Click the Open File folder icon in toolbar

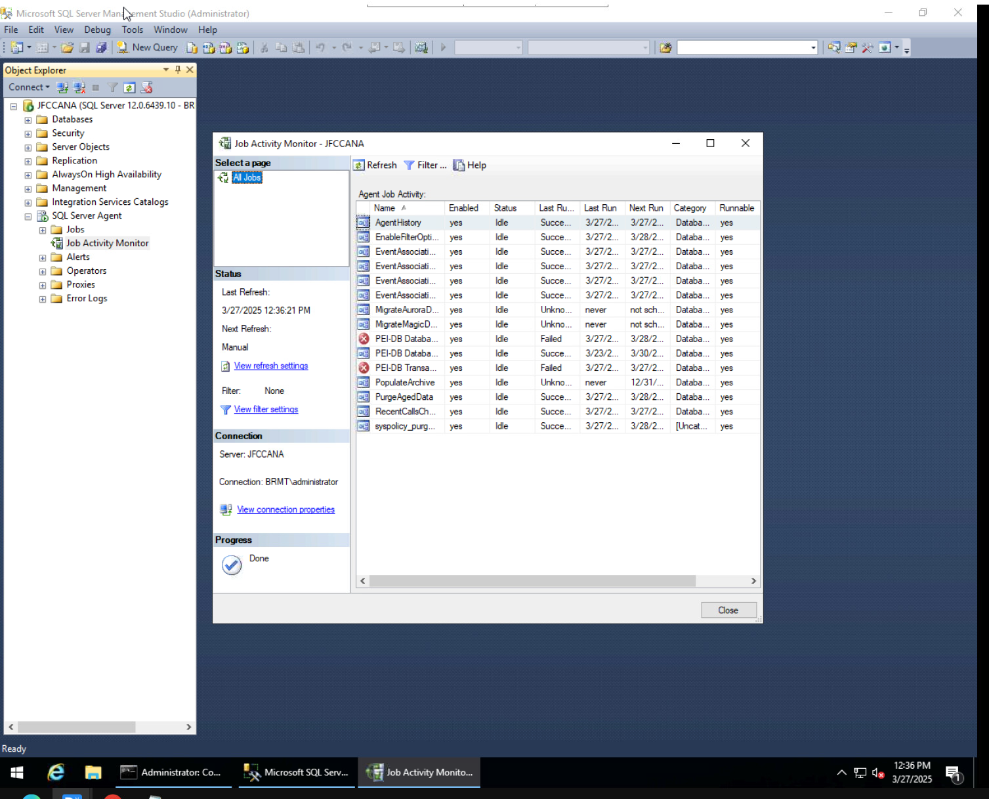[x=67, y=47]
